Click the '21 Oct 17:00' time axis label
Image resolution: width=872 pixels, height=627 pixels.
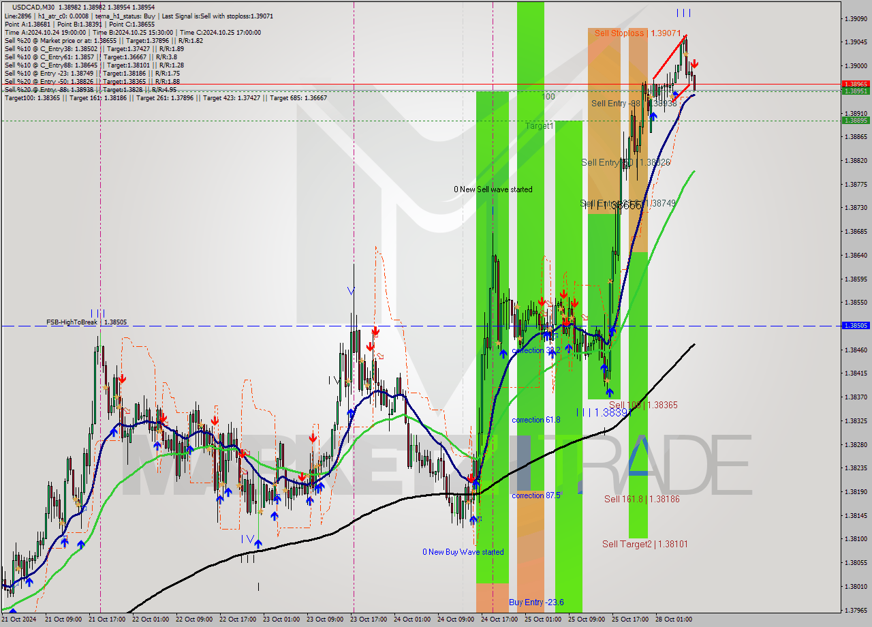pyautogui.click(x=107, y=620)
